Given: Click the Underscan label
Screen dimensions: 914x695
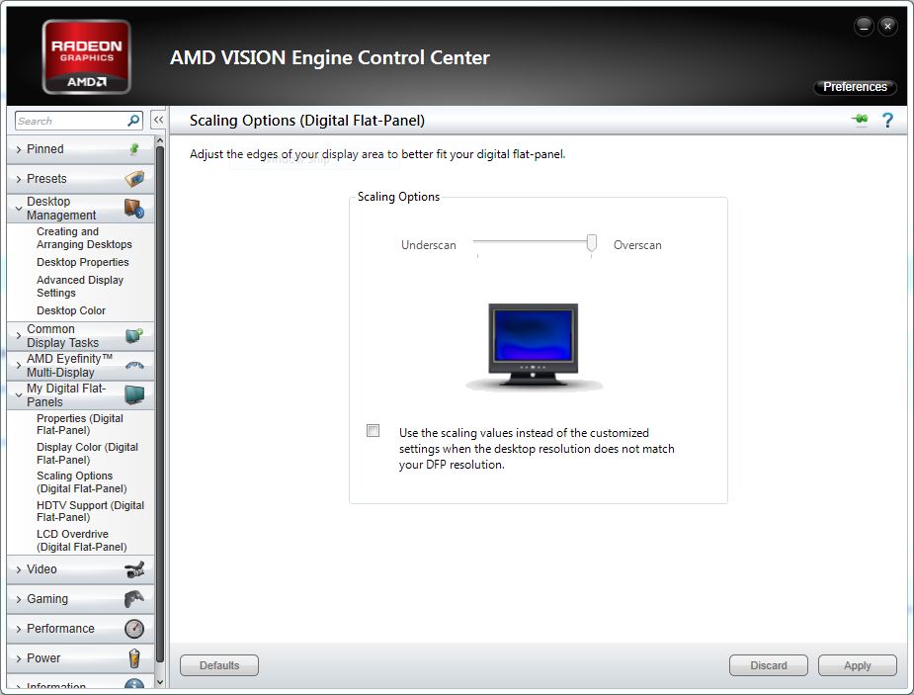Looking at the screenshot, I should click(x=429, y=245).
